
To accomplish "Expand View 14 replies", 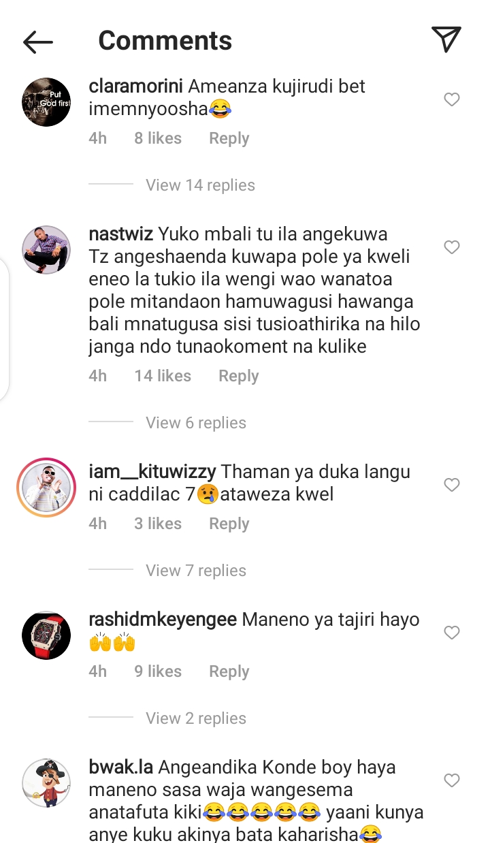I will (x=200, y=185).
